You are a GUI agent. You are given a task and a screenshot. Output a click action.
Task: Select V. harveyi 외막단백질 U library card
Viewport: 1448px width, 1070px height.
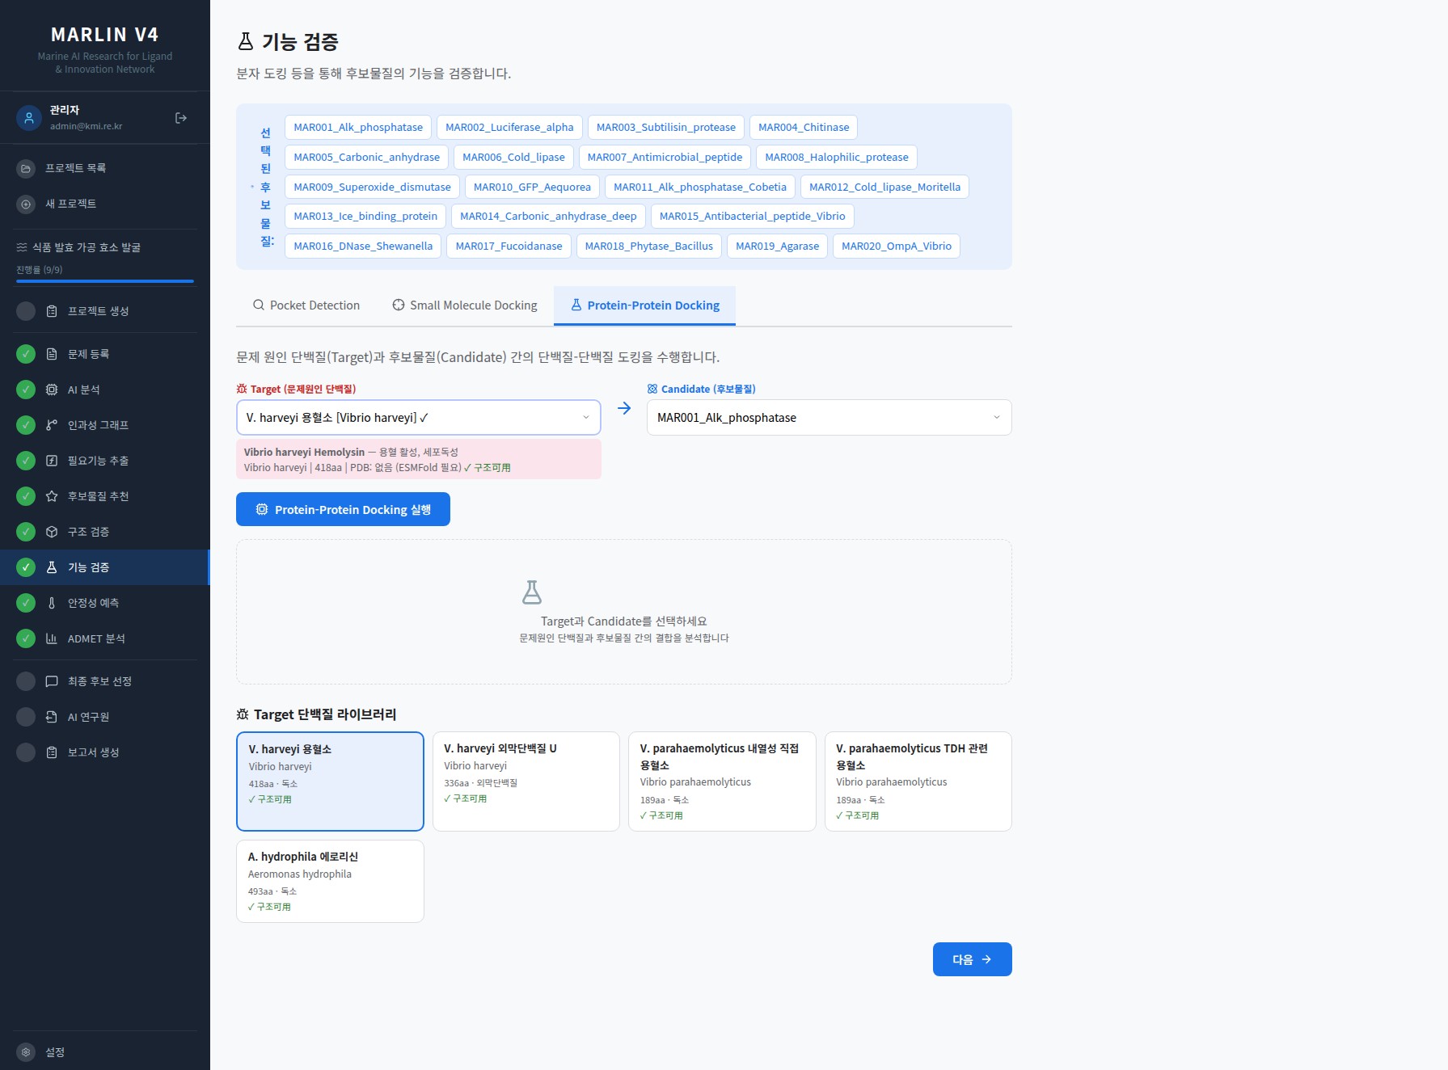[526, 781]
